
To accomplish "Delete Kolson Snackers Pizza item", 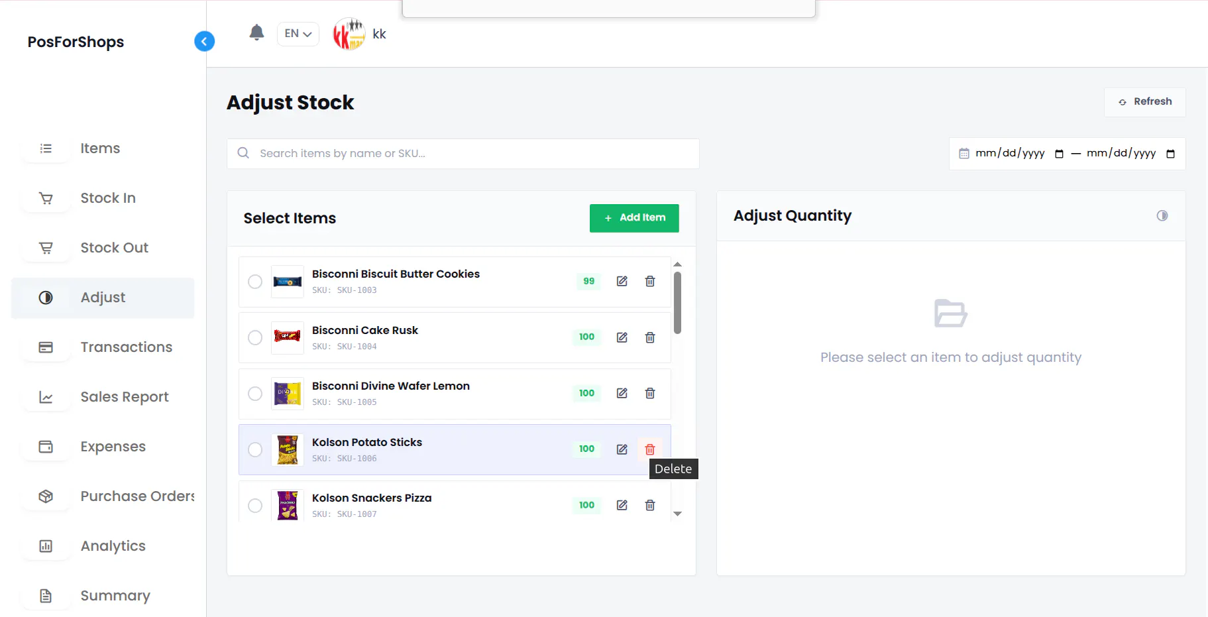I will click(x=650, y=505).
